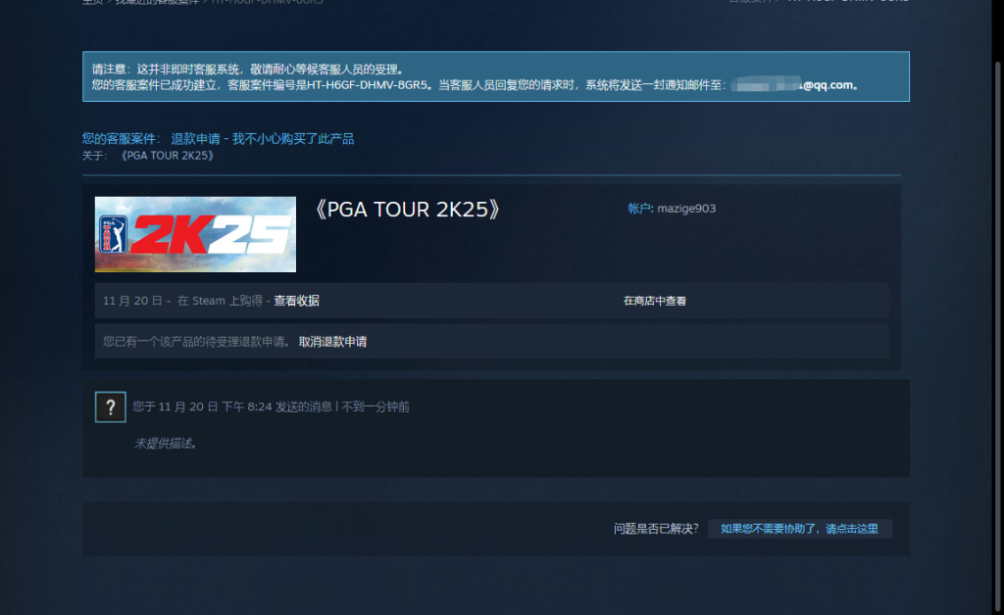Click the question mark avatar icon

coord(110,407)
